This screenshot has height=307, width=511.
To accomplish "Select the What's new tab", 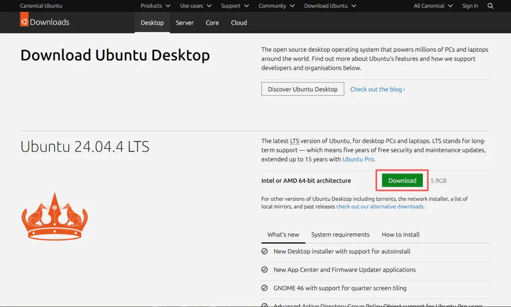I will click(x=283, y=235).
